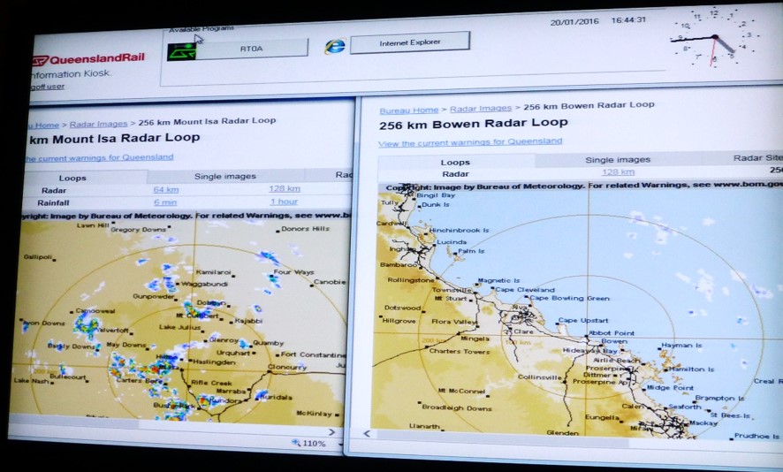The width and height of the screenshot is (783, 472).
Task: Click the Logoff user link
Action: (x=47, y=87)
